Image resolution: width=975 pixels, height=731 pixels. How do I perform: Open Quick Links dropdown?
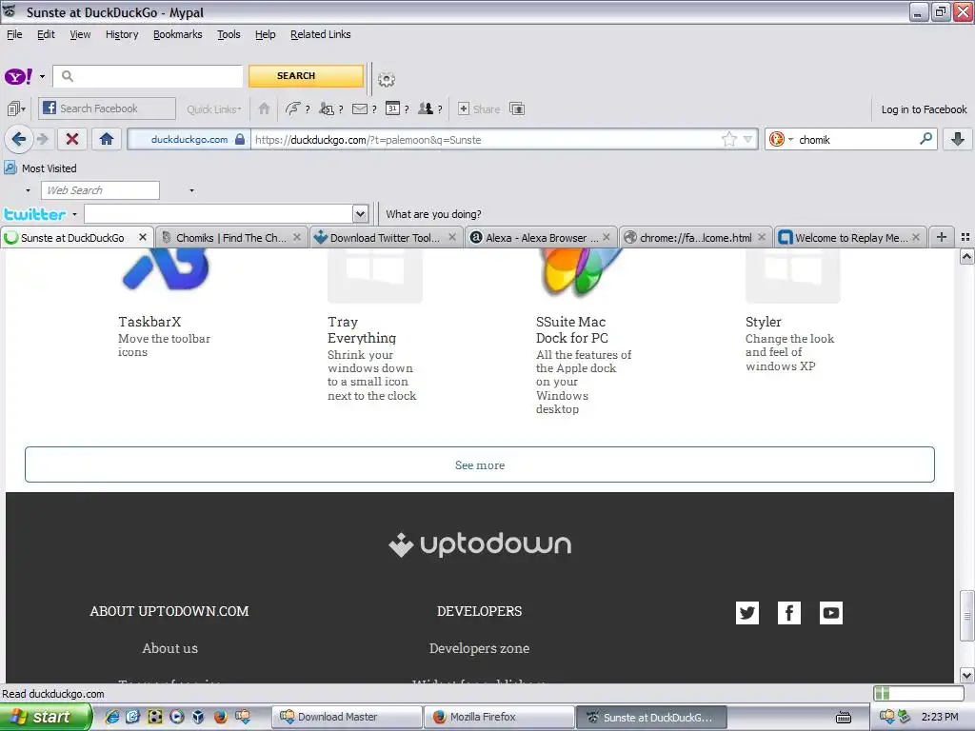214,109
